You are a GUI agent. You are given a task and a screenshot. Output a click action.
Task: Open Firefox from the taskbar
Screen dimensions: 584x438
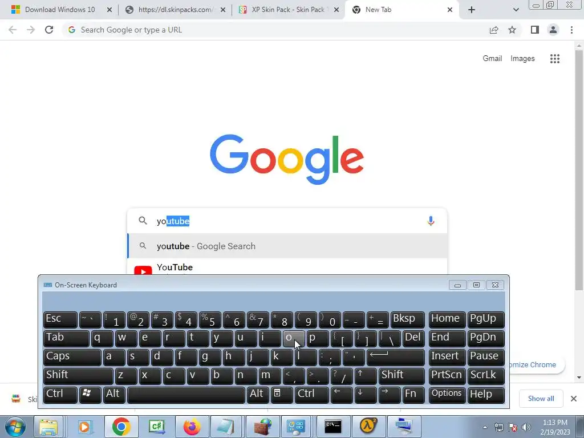[x=192, y=427]
